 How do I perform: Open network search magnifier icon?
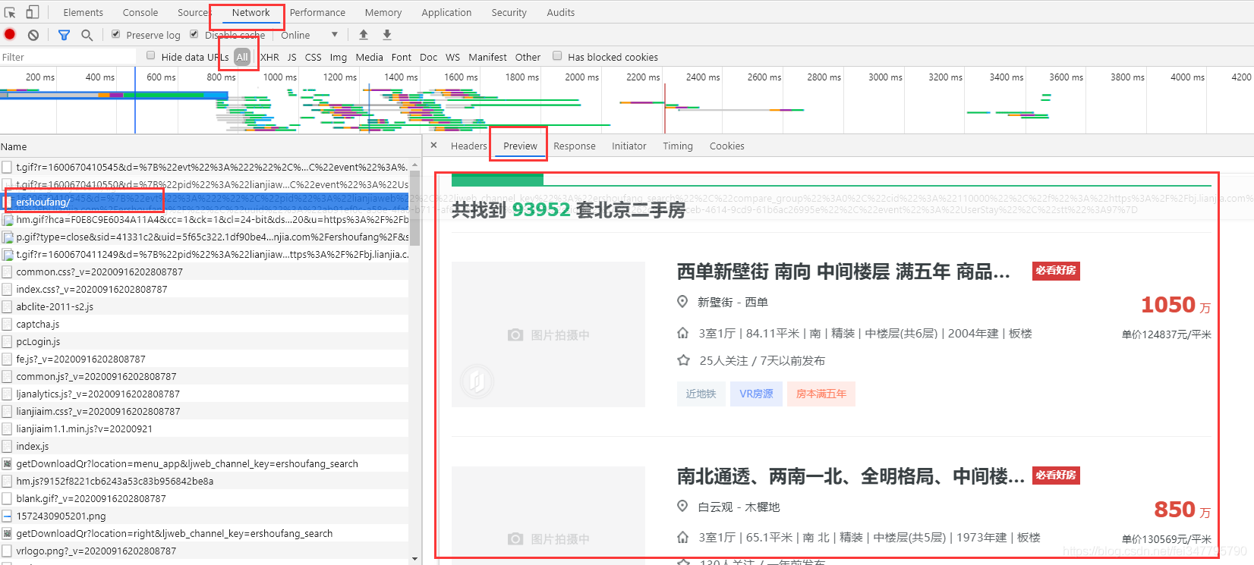[x=87, y=35]
